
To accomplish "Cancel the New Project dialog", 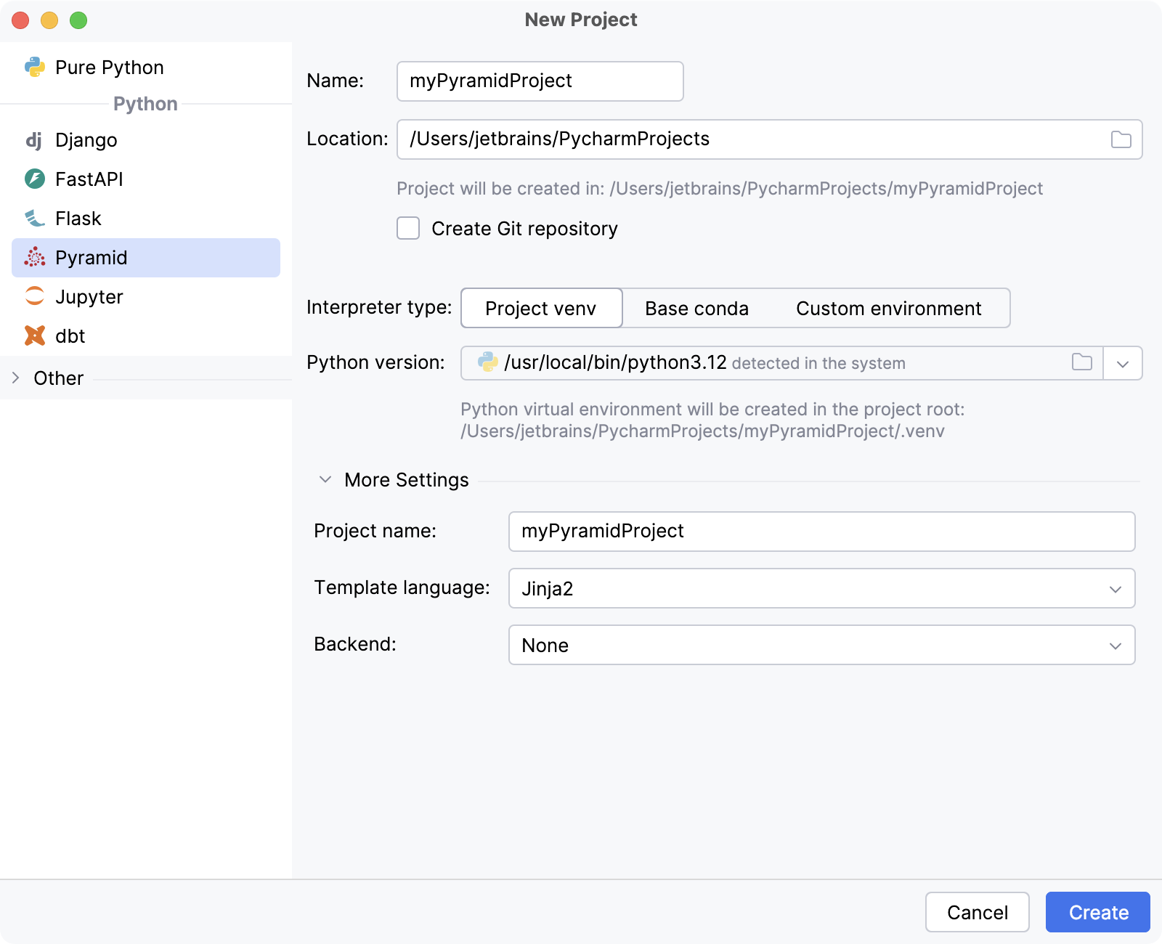I will [x=977, y=913].
